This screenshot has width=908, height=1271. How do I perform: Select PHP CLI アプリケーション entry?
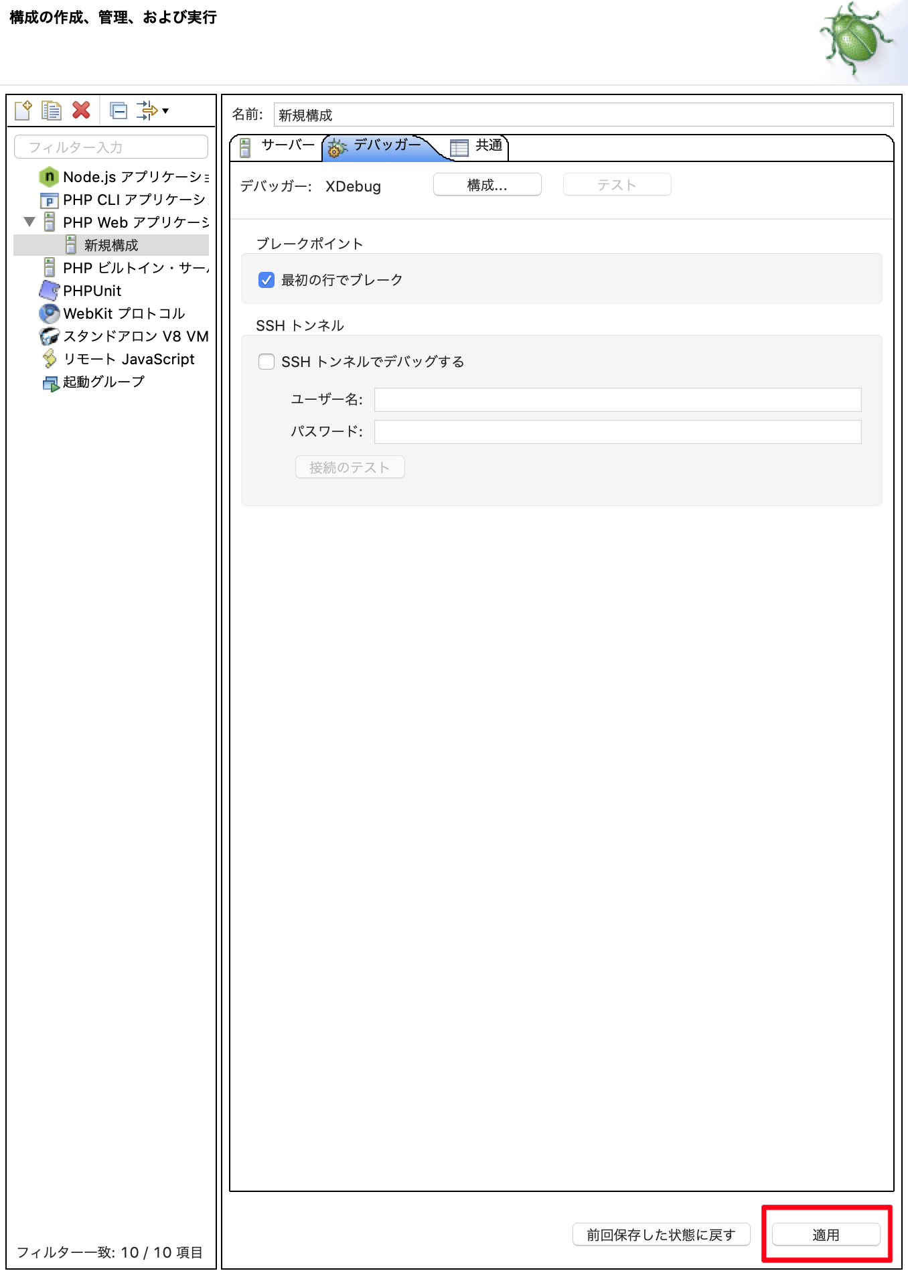(x=135, y=200)
